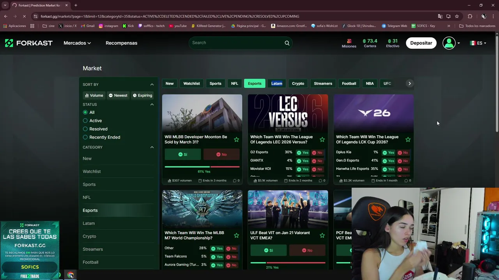Click the Forkast logo in header
This screenshot has width=499, height=280.
point(28,43)
